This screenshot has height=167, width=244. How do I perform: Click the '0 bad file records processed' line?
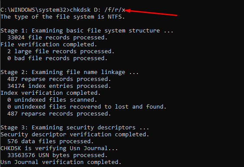(x=57, y=58)
